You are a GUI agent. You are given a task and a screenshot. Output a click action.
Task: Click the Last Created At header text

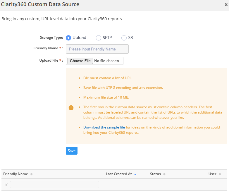coord(119,174)
